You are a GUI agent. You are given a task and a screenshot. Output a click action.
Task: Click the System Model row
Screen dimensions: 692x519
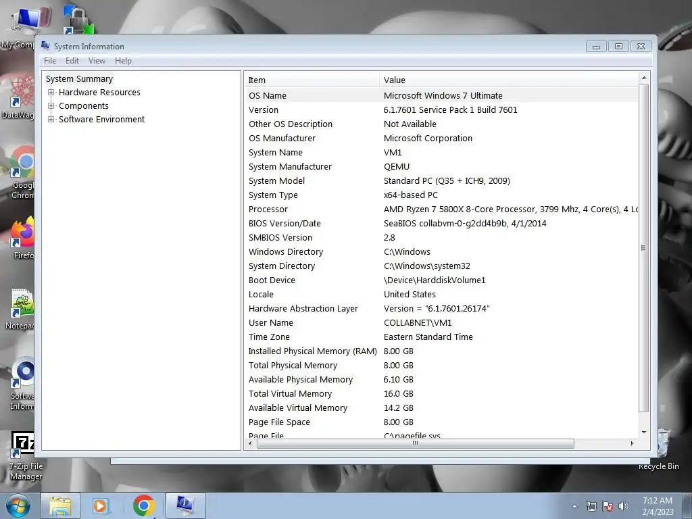click(x=441, y=180)
